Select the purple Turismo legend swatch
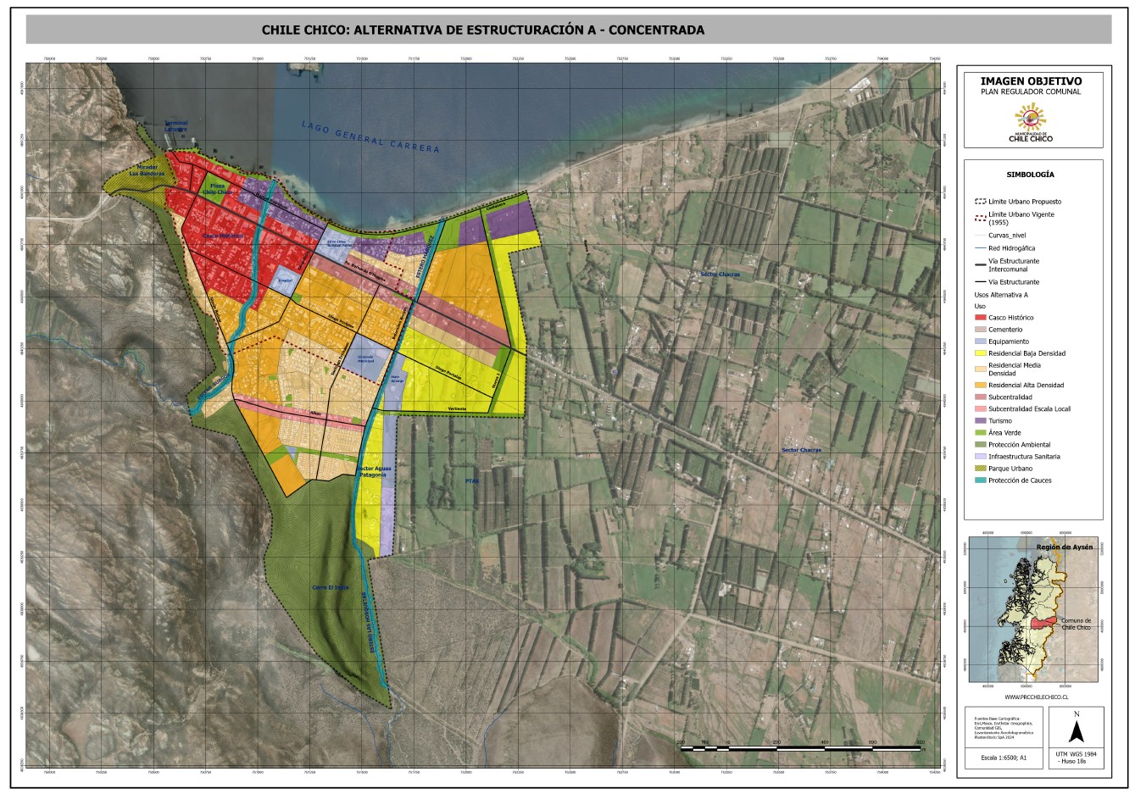 click(x=981, y=421)
